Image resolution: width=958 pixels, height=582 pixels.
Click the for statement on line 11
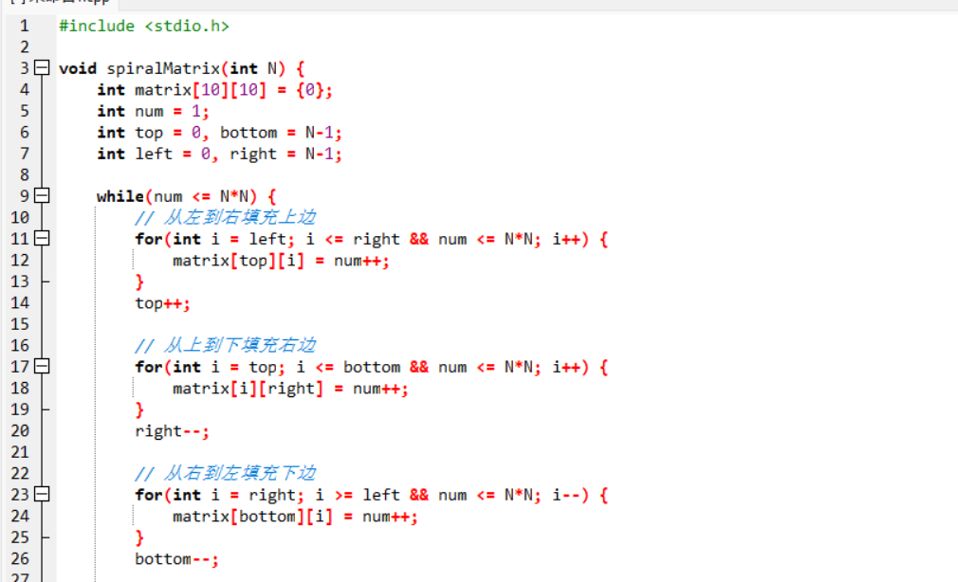[x=372, y=239]
